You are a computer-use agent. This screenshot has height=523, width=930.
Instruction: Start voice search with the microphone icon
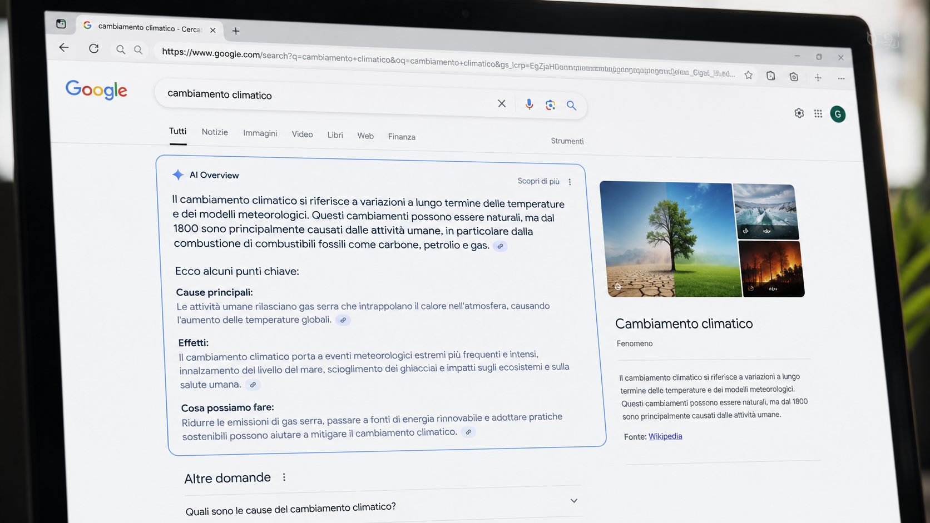(x=529, y=104)
